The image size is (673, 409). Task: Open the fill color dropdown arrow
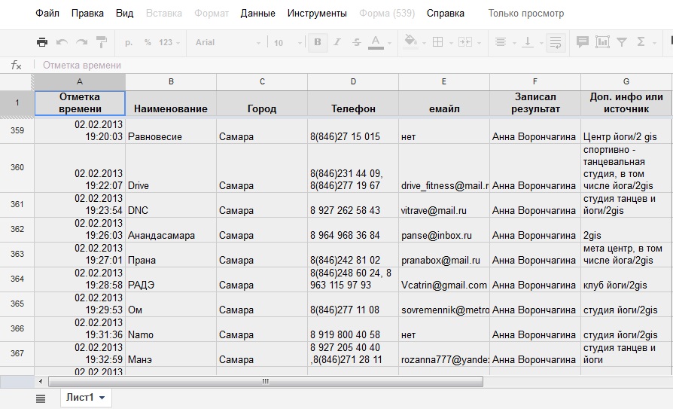tap(424, 43)
